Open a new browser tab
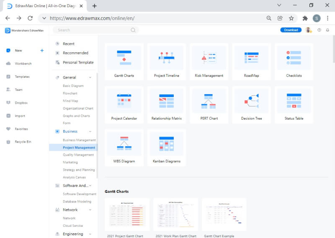Screen dimensions: 335x238 tap(95, 6)
